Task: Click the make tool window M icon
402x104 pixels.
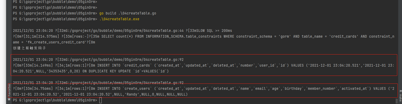Action: pos(400,90)
